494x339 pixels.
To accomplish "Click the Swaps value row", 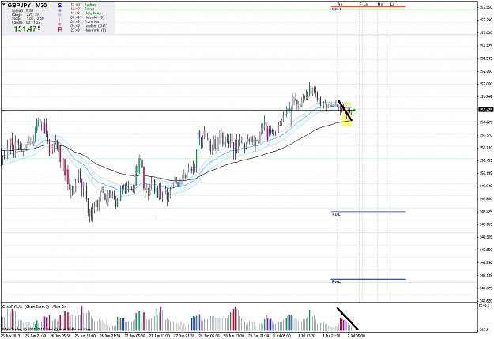I will click(28, 19).
